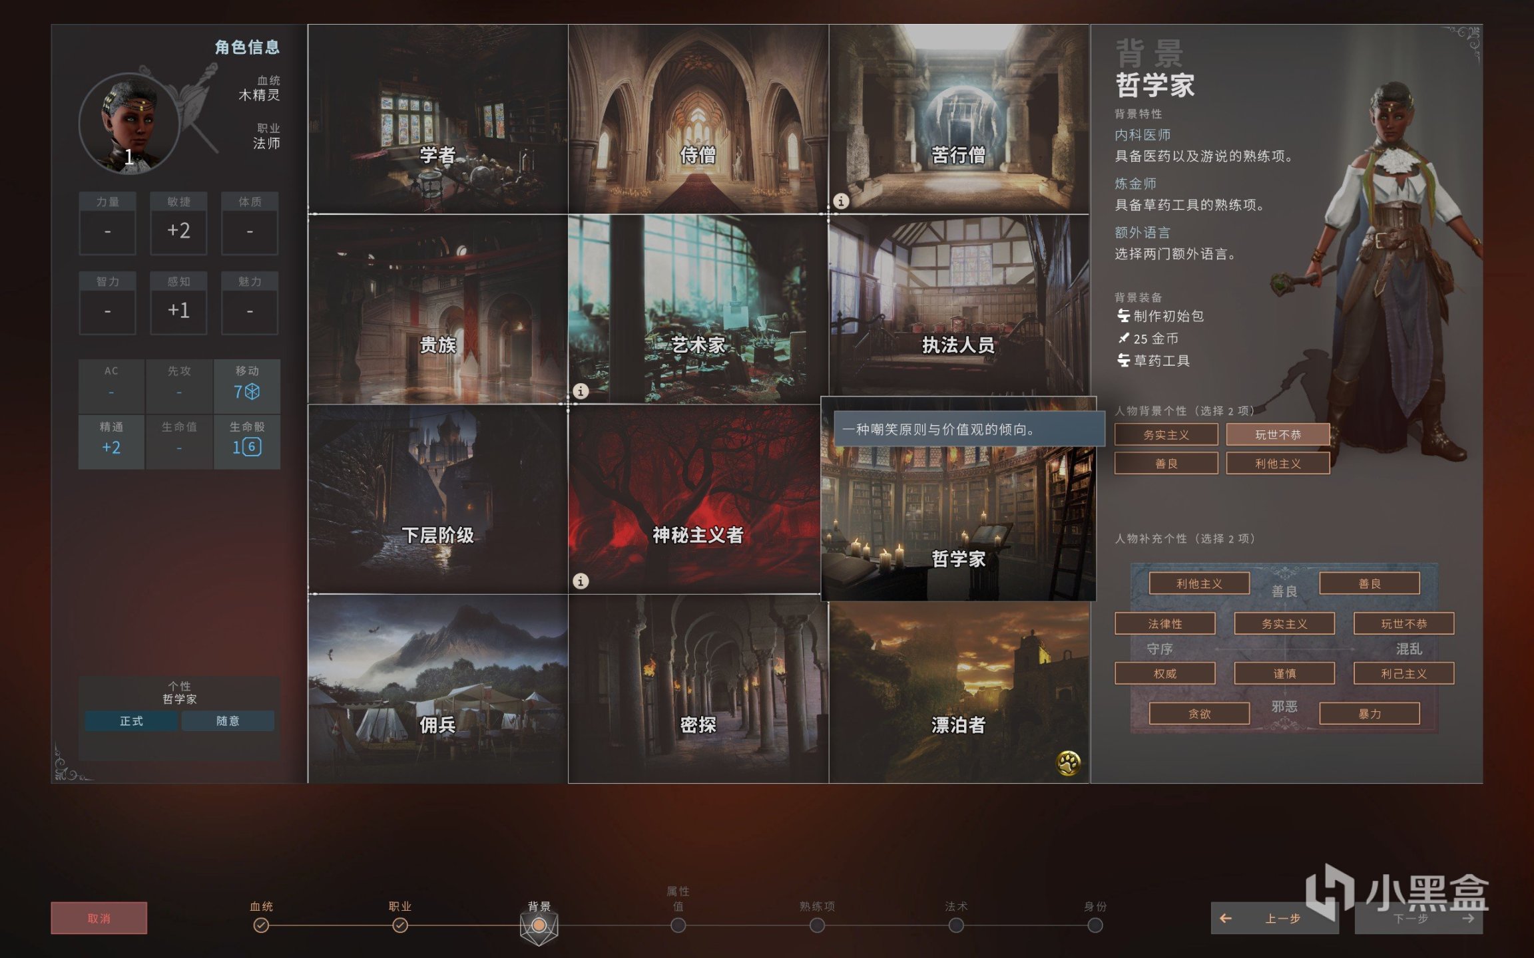Image resolution: width=1534 pixels, height=958 pixels.
Task: Jump to the 身份 step
Action: (x=1095, y=925)
